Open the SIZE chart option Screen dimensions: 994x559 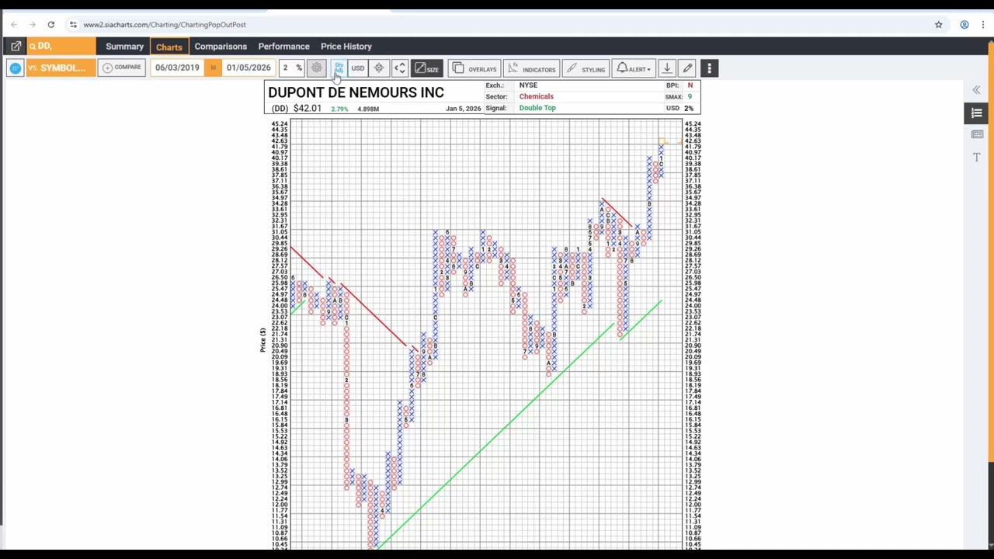(426, 68)
